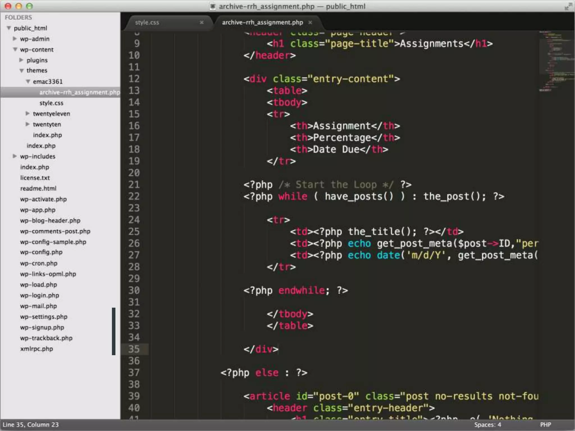Viewport: 575px width, 431px height.
Task: Open style.css in the emac3361 folder
Action: point(51,103)
